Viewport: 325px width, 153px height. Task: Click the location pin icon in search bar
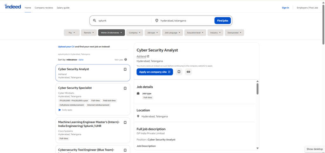[x=157, y=21]
